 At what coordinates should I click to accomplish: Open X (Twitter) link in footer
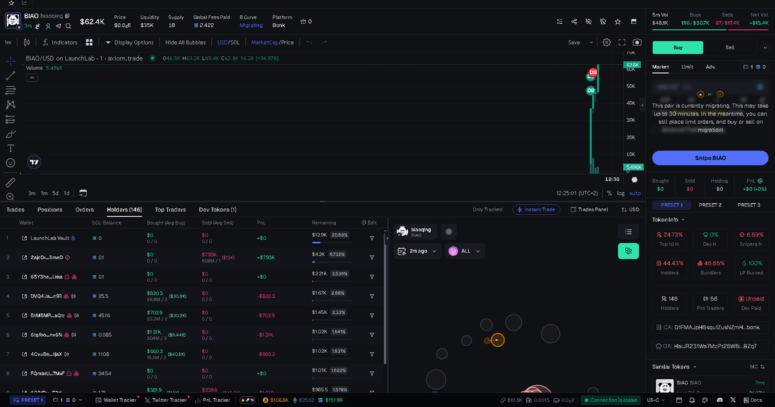pyautogui.click(x=732, y=400)
